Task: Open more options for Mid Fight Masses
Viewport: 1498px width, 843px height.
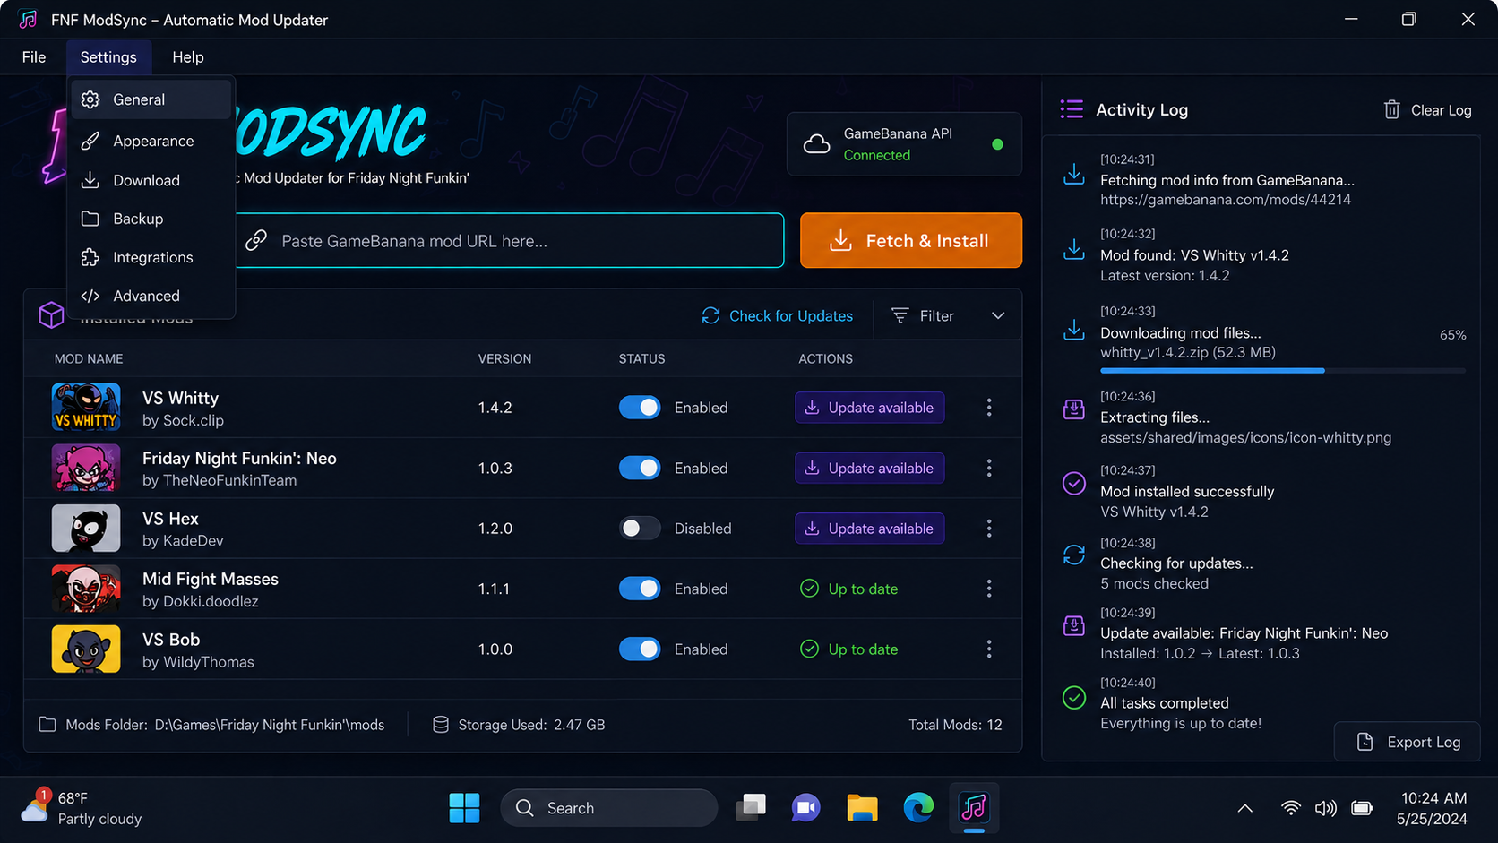Action: [989, 589]
